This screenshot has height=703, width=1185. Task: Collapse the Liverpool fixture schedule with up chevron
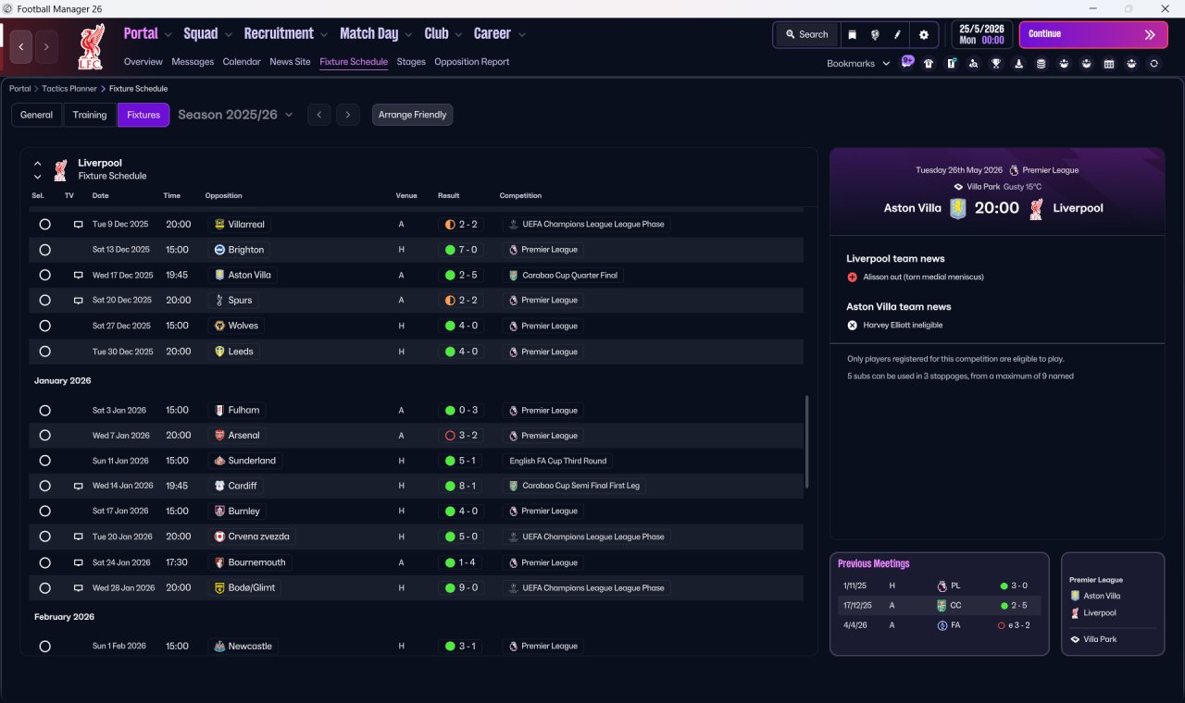(38, 164)
